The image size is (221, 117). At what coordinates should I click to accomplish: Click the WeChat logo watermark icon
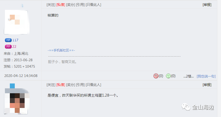[x=186, y=107]
